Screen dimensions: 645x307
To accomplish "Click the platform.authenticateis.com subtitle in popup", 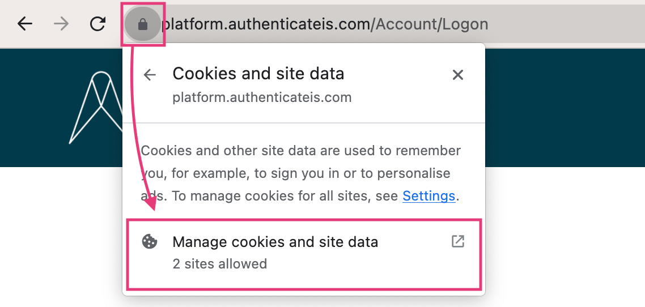I will tap(262, 97).
